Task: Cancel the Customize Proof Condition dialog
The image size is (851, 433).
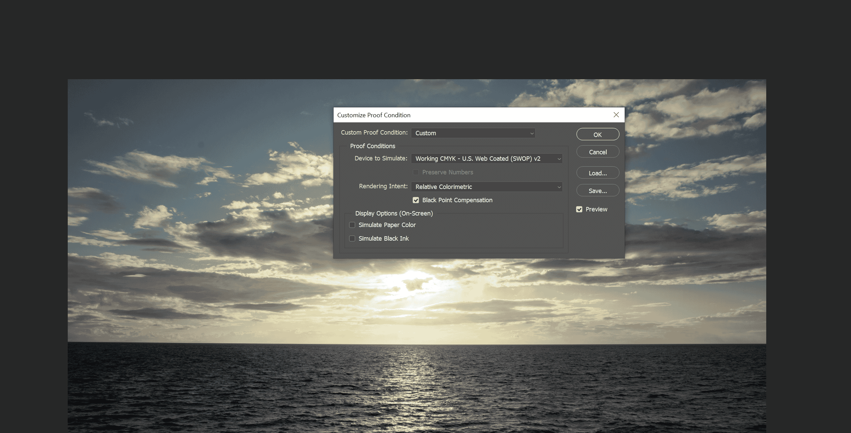Action: pos(597,152)
